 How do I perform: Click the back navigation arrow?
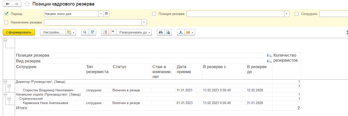[8, 4]
